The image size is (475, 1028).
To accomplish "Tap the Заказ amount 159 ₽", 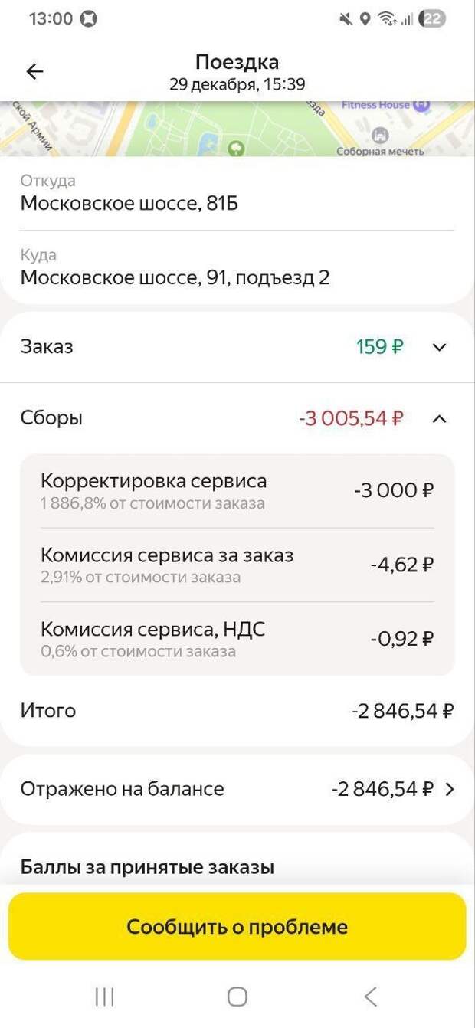I will [x=379, y=347].
